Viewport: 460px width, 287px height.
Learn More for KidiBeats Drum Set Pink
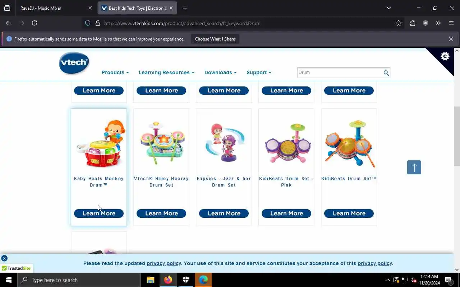(x=286, y=213)
